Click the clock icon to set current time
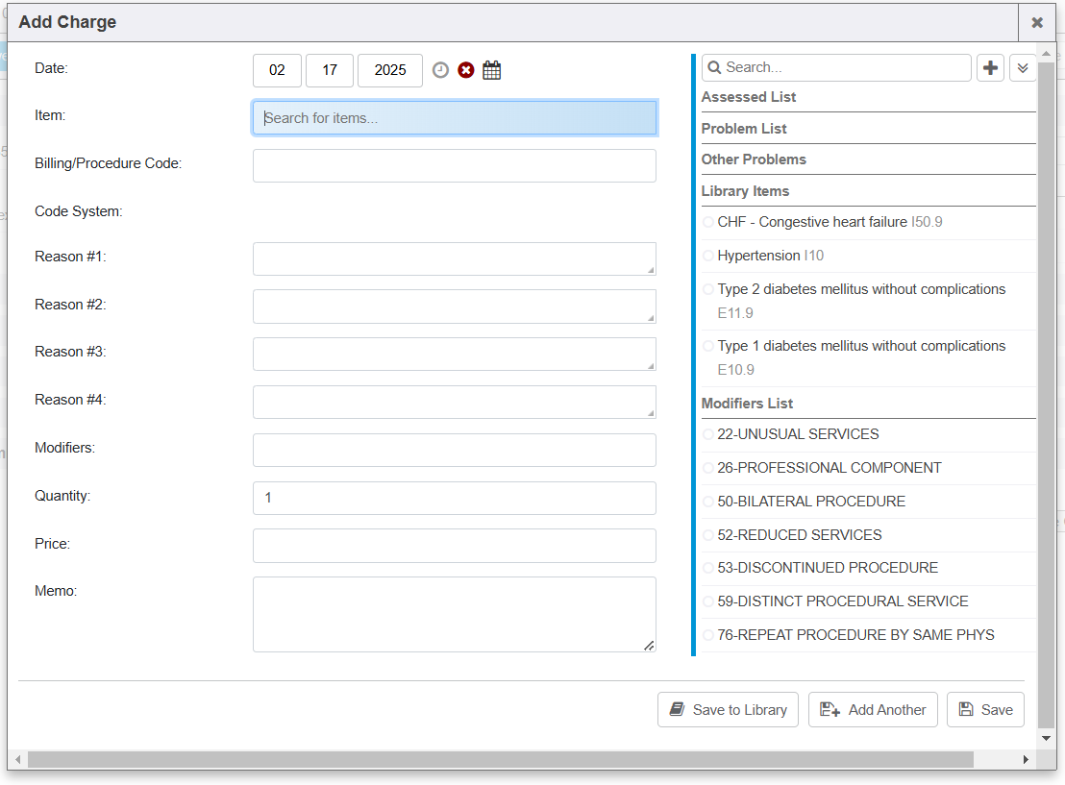This screenshot has height=785, width=1065. 440,70
